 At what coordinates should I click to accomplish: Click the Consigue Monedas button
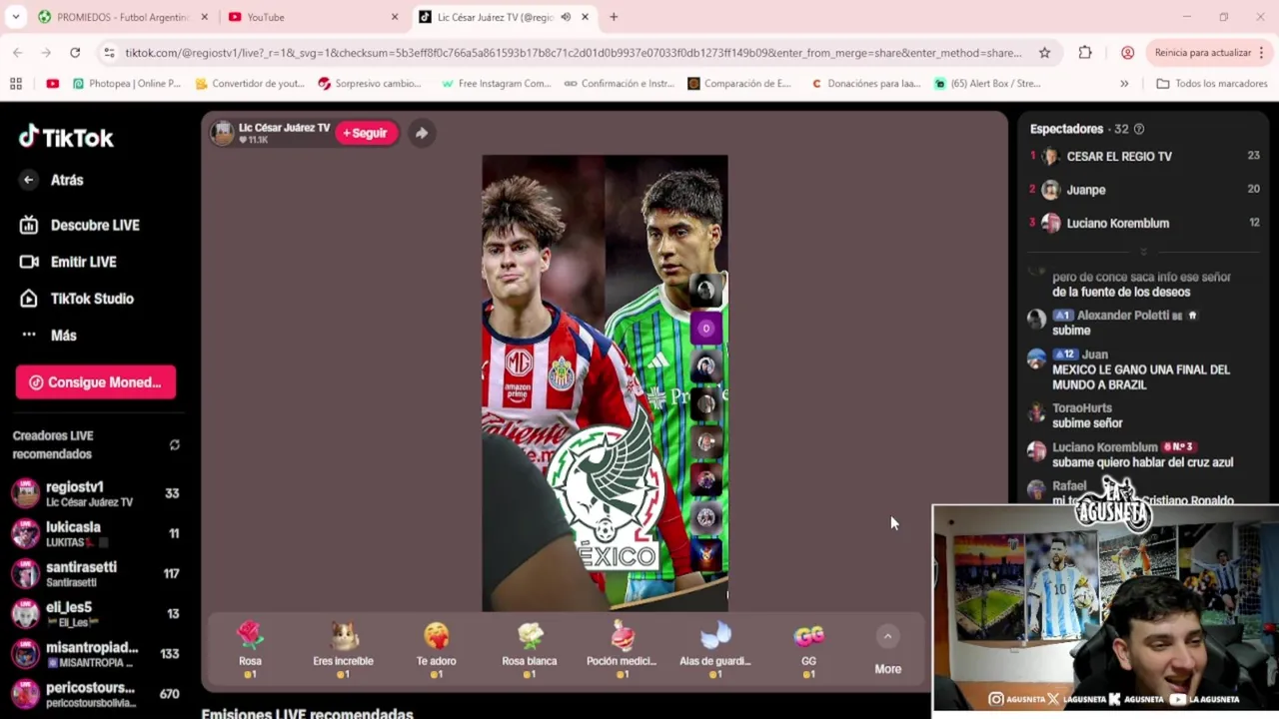96,382
